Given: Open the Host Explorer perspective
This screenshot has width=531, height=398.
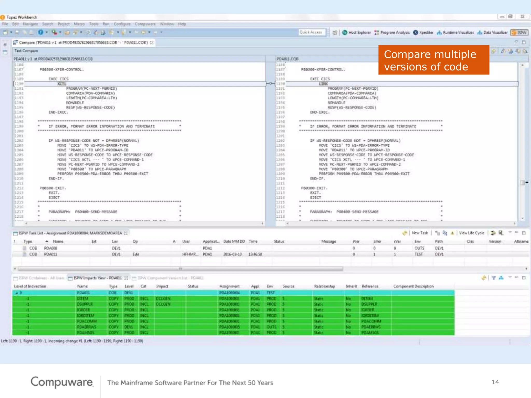Looking at the screenshot, I should [x=357, y=32].
